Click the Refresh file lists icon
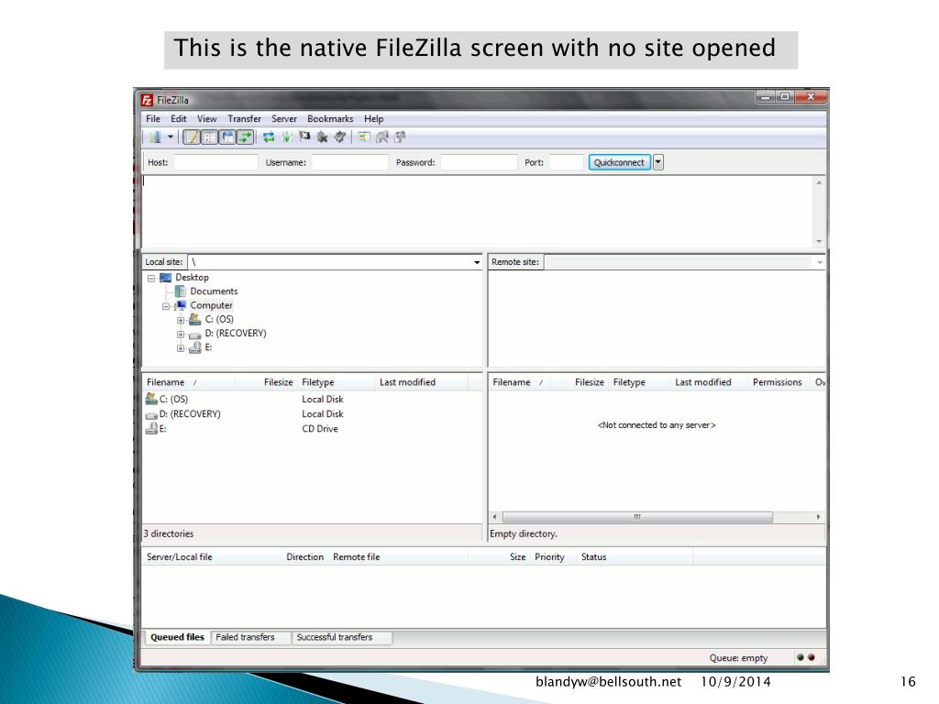 (269, 137)
